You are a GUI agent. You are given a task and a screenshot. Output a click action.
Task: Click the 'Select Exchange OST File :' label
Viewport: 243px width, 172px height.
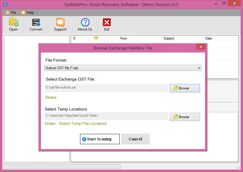tap(71, 79)
